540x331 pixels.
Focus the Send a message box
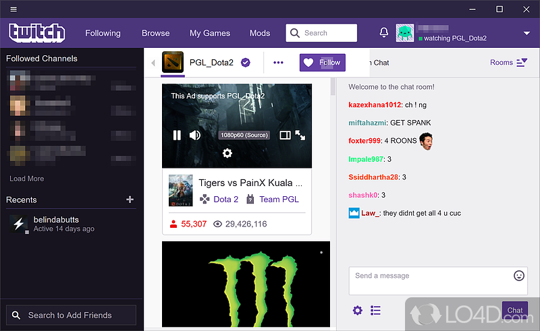(x=438, y=280)
